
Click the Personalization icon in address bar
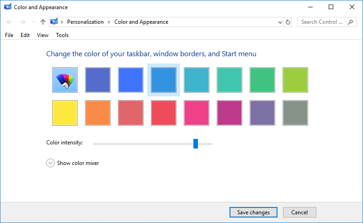[54, 22]
